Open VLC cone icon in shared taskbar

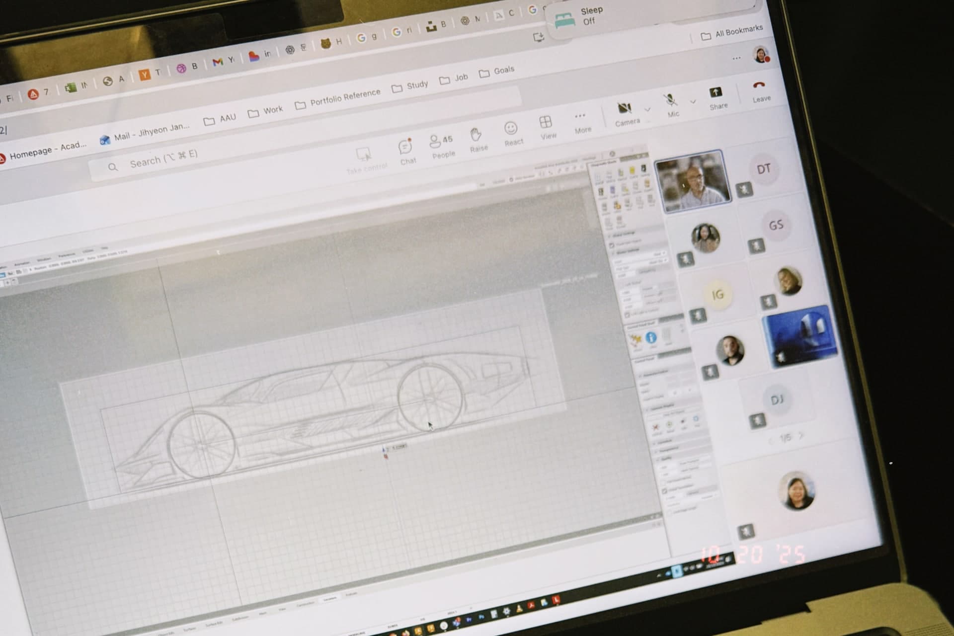[518, 608]
